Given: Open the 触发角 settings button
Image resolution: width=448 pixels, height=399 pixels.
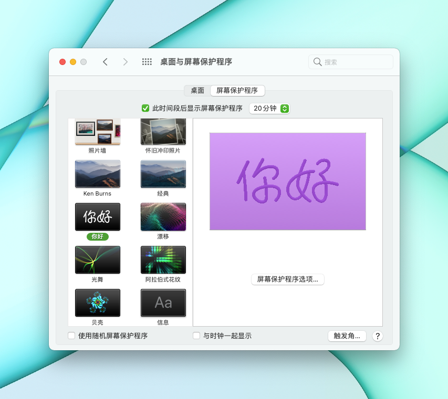Looking at the screenshot, I should (x=347, y=336).
